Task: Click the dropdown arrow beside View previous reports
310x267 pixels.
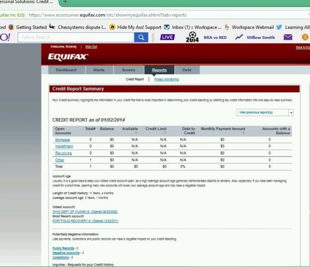Action: 291,112
